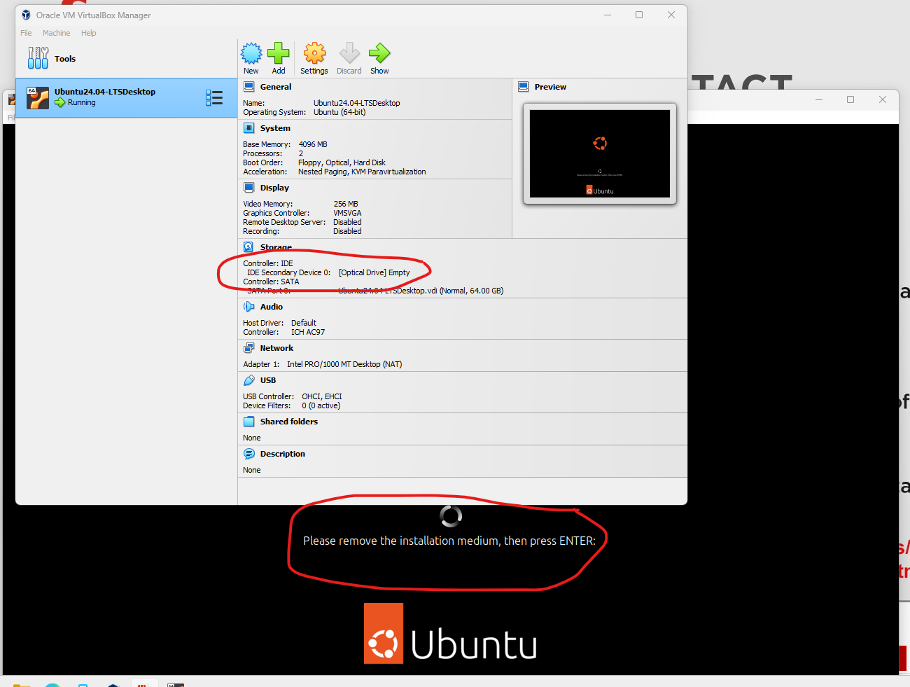Click the VM preview thumbnail
Image resolution: width=910 pixels, height=687 pixels.
(599, 153)
